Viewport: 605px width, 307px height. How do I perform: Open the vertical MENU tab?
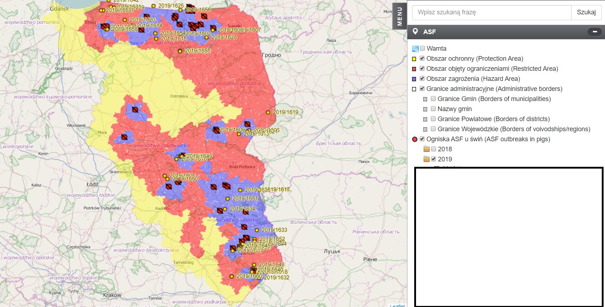click(399, 16)
